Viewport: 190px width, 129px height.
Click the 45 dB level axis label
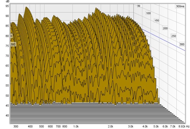(7, 105)
